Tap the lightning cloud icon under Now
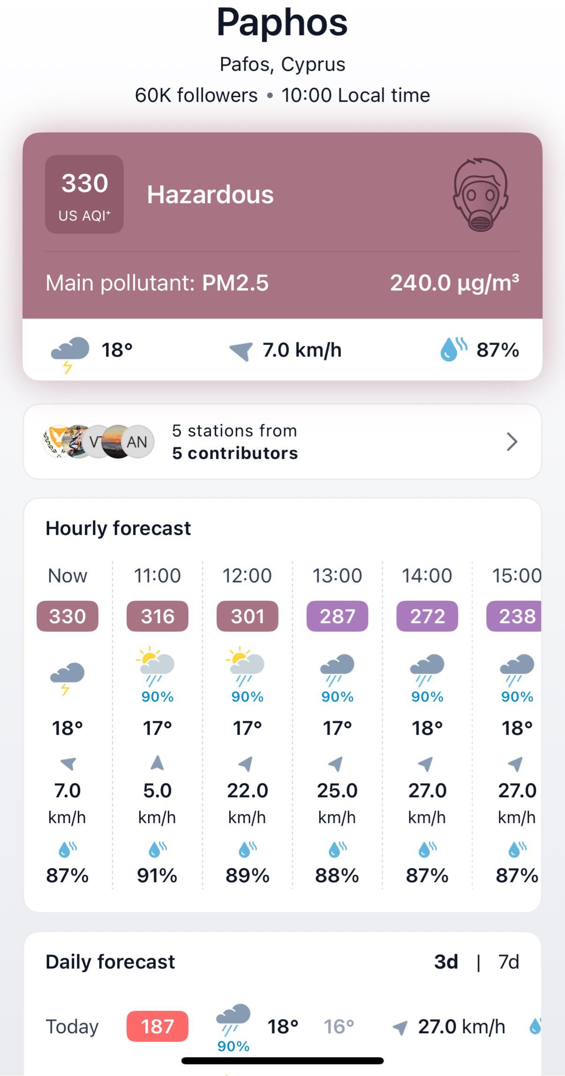This screenshot has width=565, height=1076. (x=68, y=678)
